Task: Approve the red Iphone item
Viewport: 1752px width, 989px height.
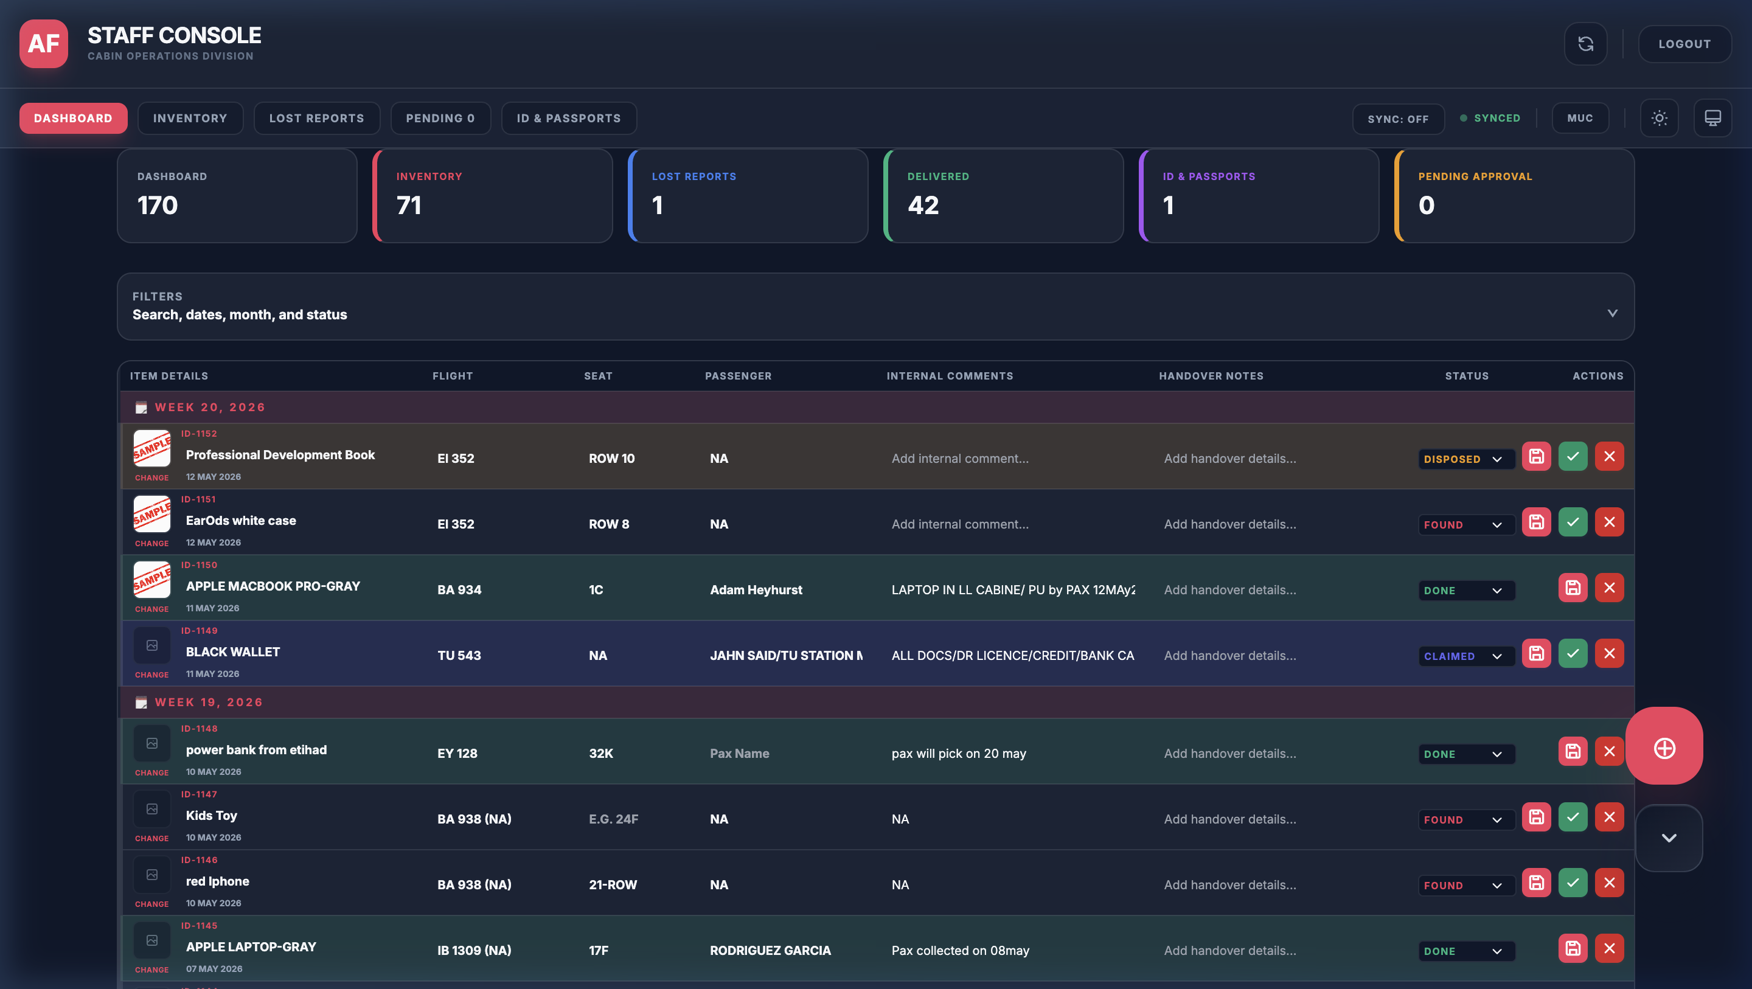Action: [x=1573, y=883]
